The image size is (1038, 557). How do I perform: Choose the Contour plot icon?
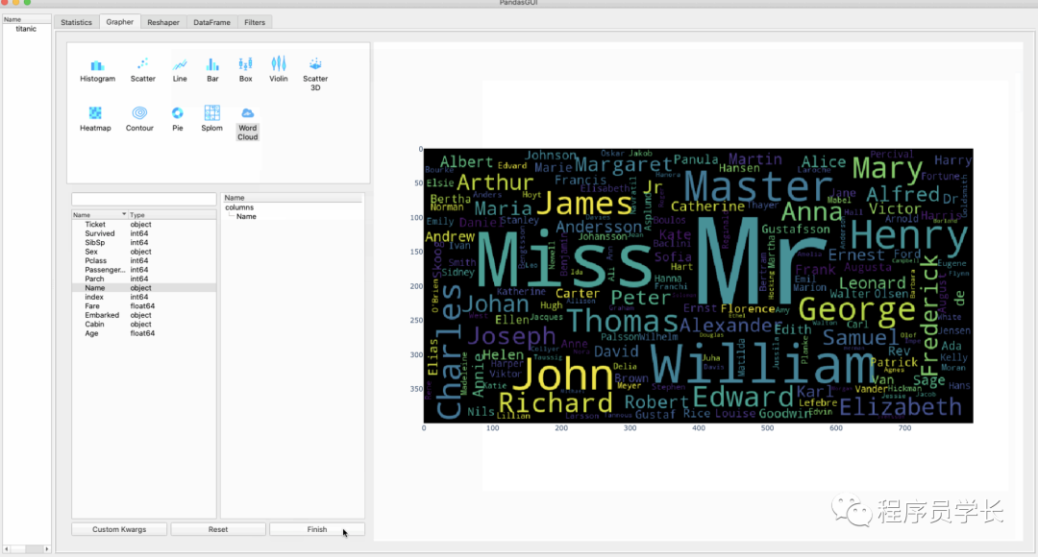[139, 120]
